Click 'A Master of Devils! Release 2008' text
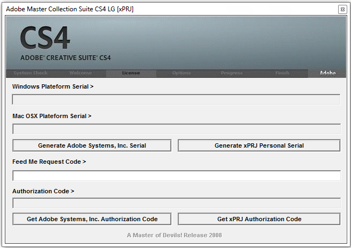This screenshot has width=351, height=248. [174, 235]
